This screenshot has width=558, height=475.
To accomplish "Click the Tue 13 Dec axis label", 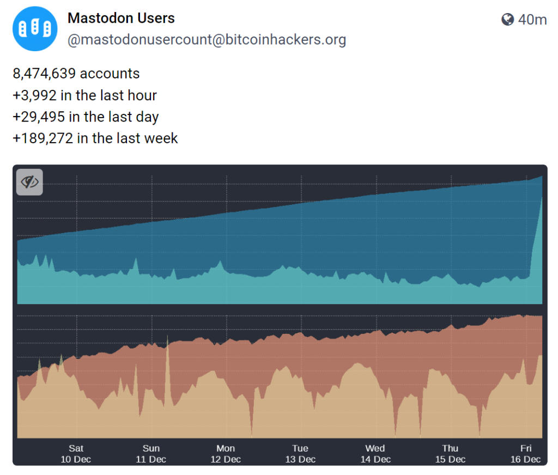I will click(x=300, y=454).
